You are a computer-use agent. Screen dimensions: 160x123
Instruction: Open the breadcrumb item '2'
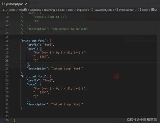(154, 10)
